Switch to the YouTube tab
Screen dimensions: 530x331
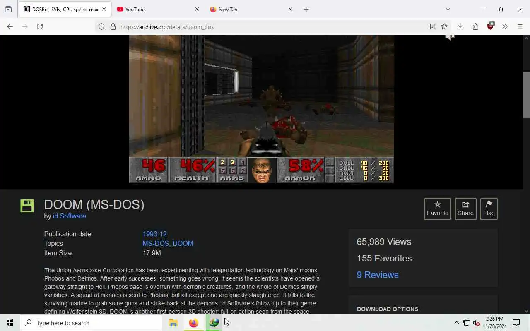[x=158, y=9]
